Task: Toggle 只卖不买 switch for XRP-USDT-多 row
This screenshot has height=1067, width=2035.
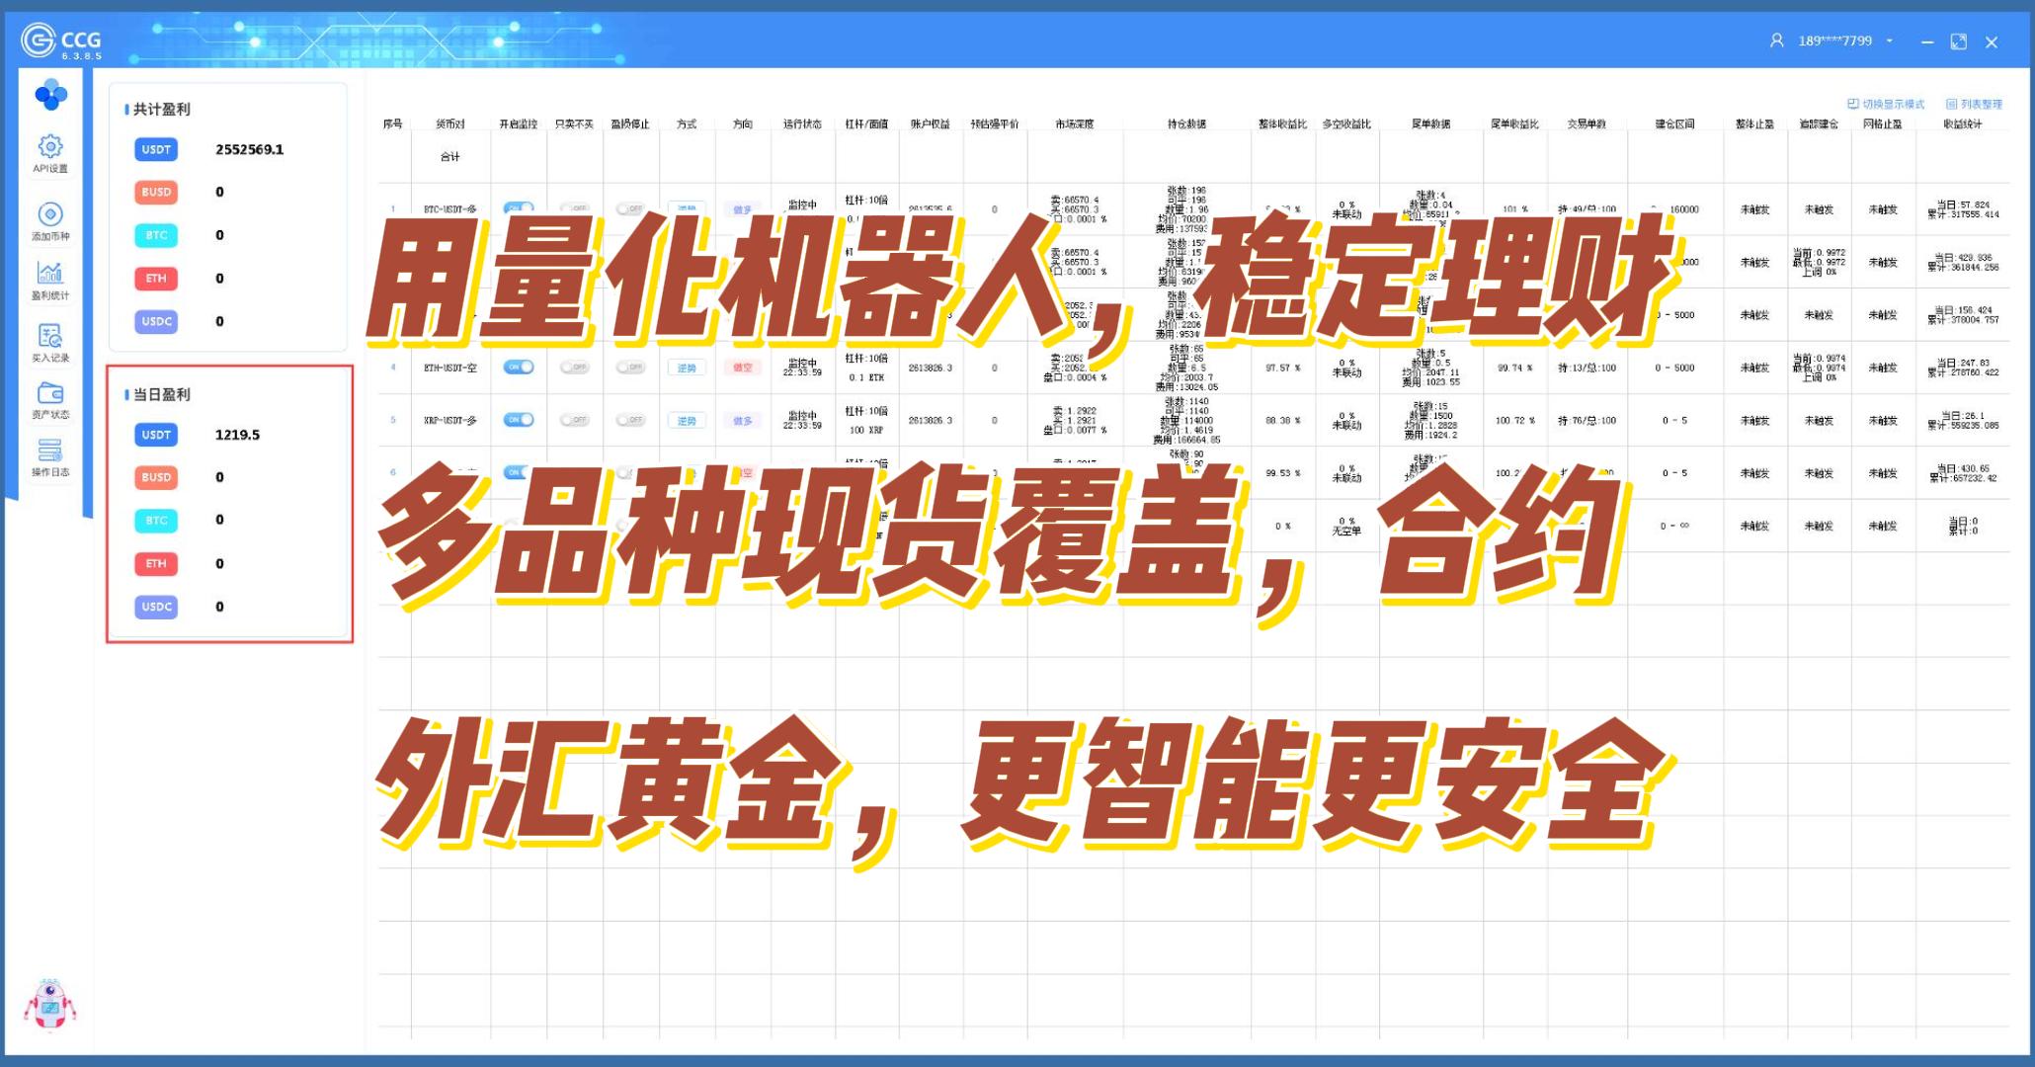Action: pos(574,420)
